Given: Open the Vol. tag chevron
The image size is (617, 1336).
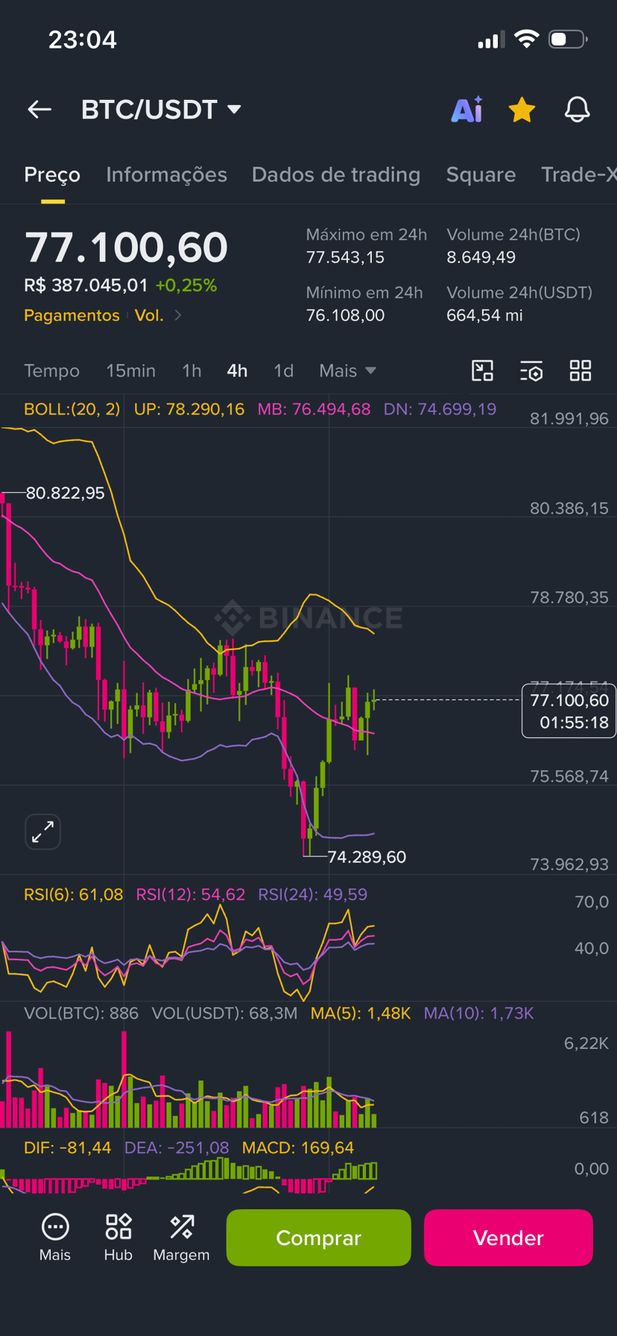Looking at the screenshot, I should point(177,315).
